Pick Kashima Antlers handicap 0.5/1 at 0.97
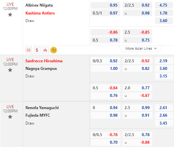The height and width of the screenshot is (147, 174). [106, 13]
